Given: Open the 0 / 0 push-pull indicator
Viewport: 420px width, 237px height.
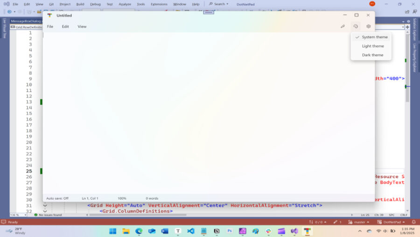Looking at the screenshot, I should (x=318, y=222).
